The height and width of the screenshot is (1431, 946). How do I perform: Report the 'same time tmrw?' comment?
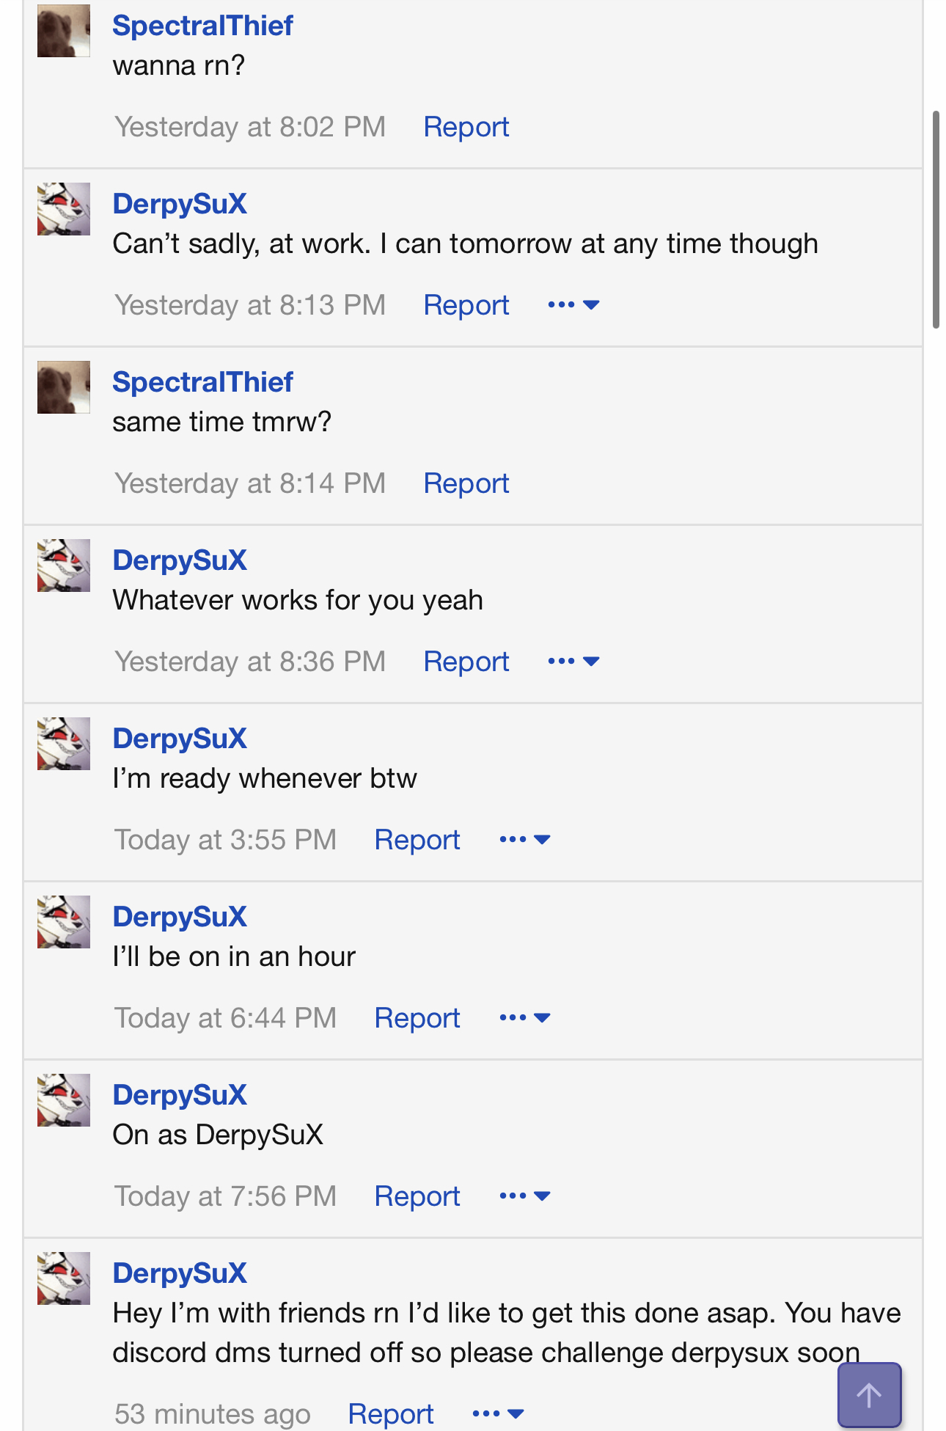coord(466,483)
